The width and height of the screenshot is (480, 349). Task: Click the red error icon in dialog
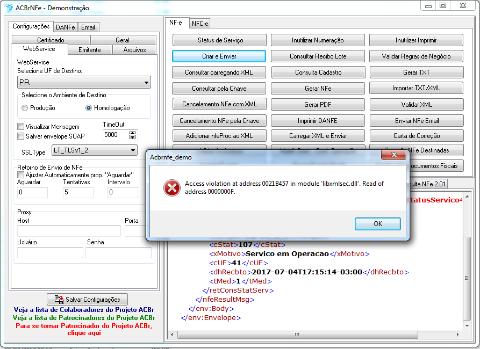coord(171,187)
